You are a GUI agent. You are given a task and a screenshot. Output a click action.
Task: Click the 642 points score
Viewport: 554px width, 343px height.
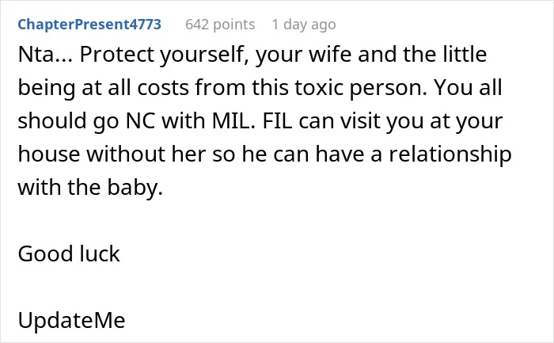pos(220,25)
